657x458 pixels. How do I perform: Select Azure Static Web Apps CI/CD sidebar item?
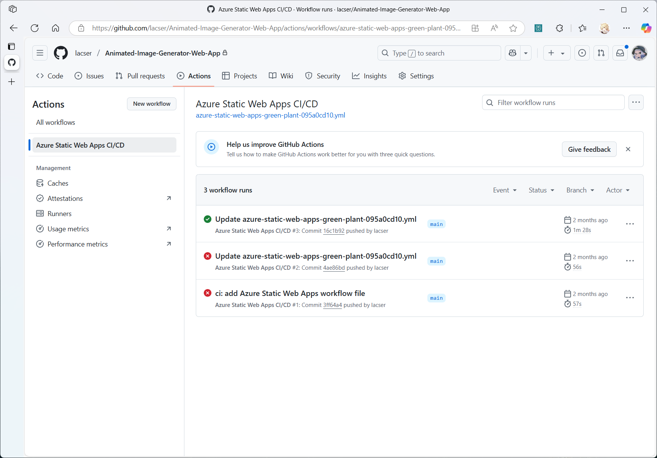[x=104, y=145]
